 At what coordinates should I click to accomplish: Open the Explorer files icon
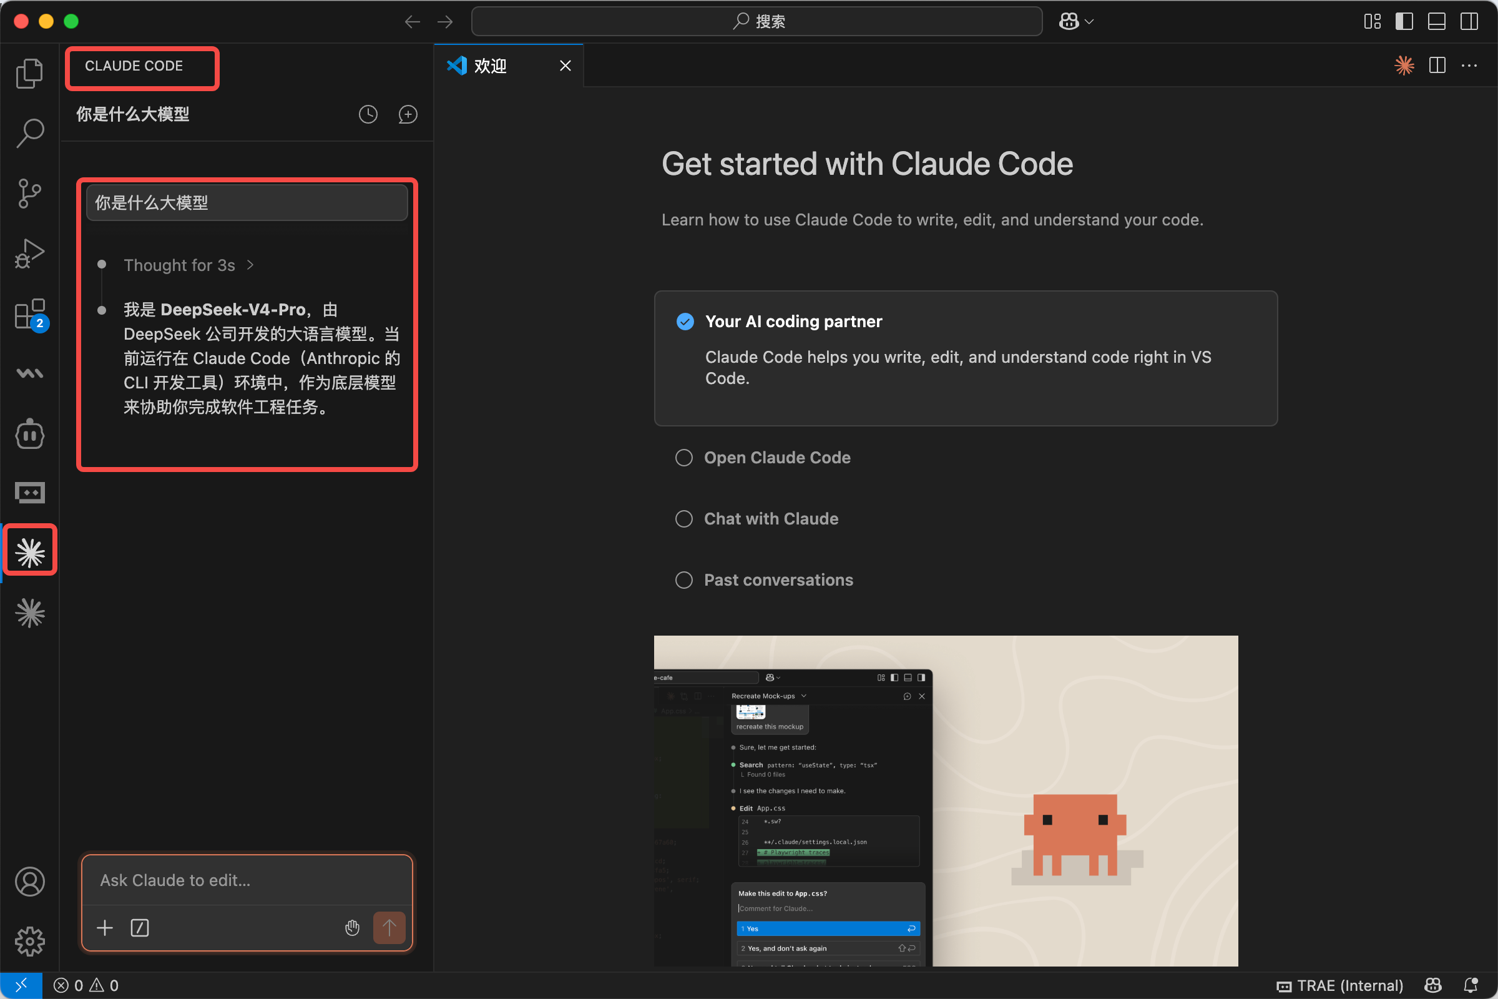(29, 73)
